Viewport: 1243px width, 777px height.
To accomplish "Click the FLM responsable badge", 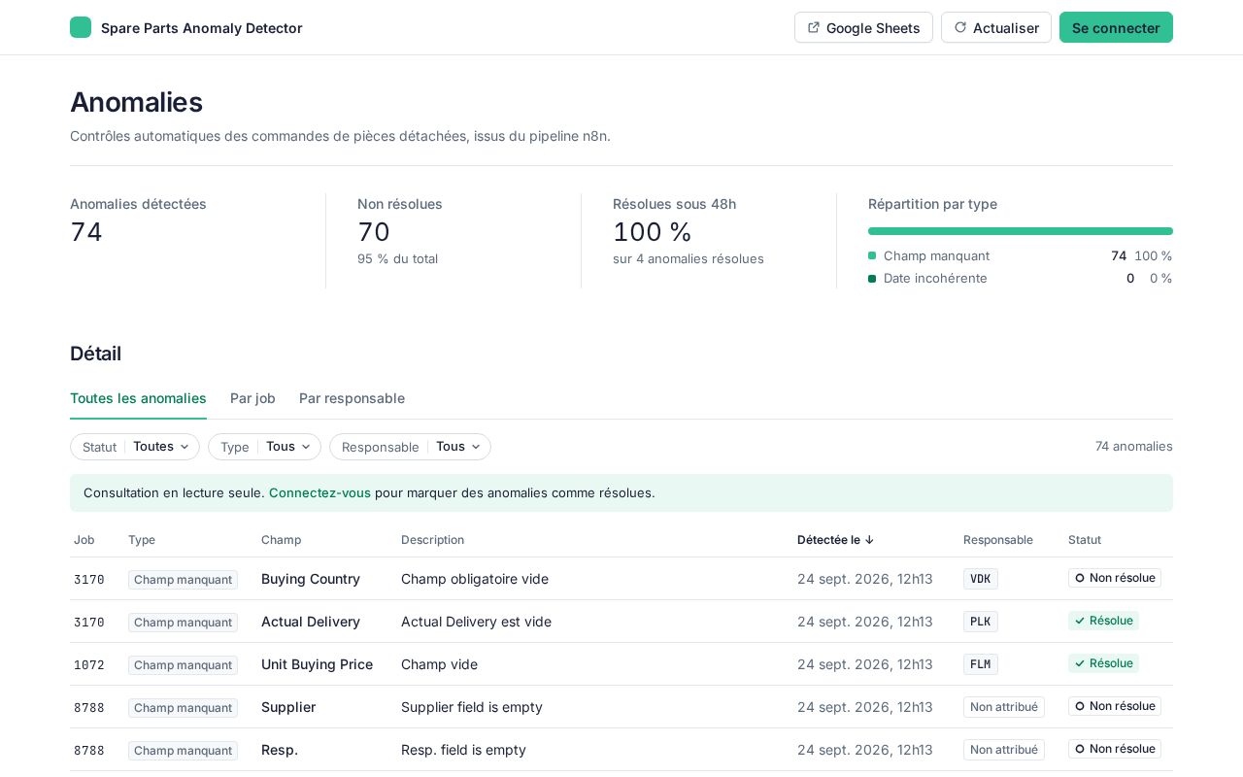I will pos(981,664).
